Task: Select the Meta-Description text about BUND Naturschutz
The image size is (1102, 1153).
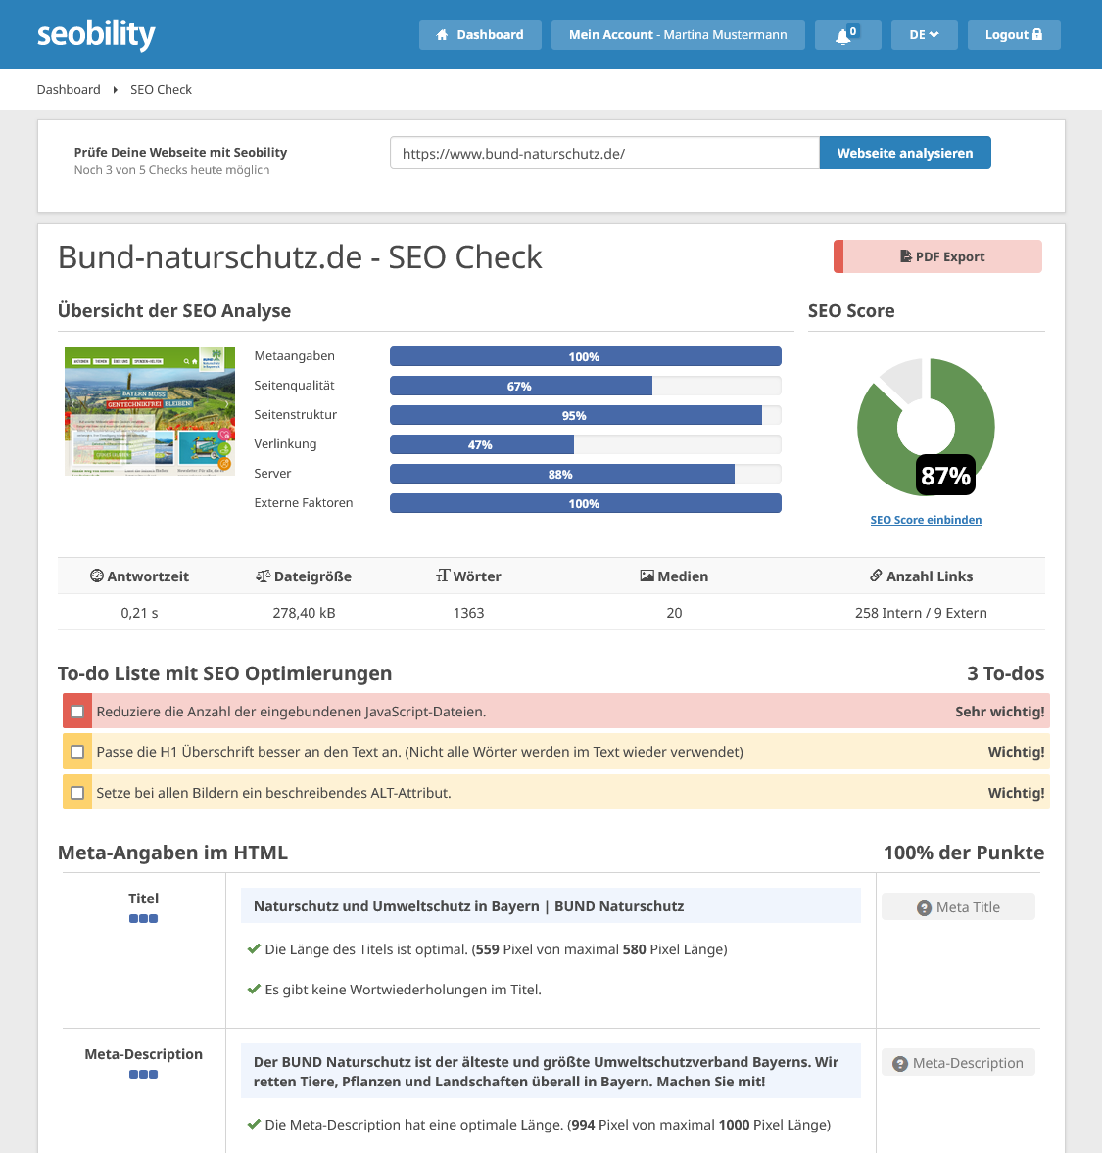Action: [547, 1072]
